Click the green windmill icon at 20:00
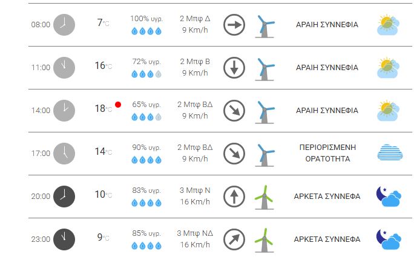The width and height of the screenshot is (414, 257). (x=264, y=197)
